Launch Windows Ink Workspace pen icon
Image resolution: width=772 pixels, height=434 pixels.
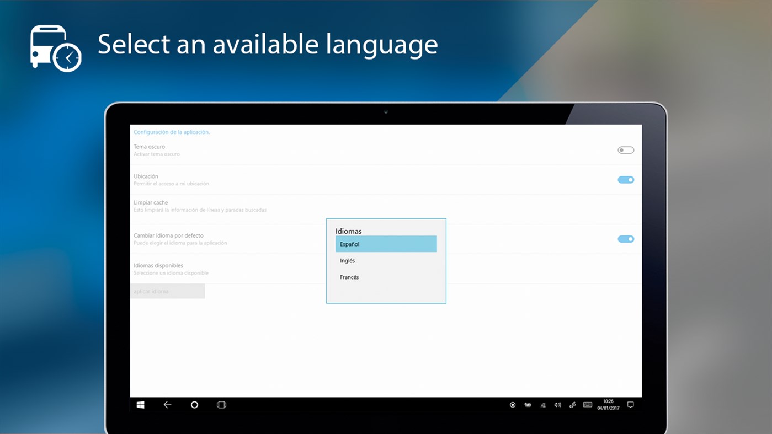572,404
